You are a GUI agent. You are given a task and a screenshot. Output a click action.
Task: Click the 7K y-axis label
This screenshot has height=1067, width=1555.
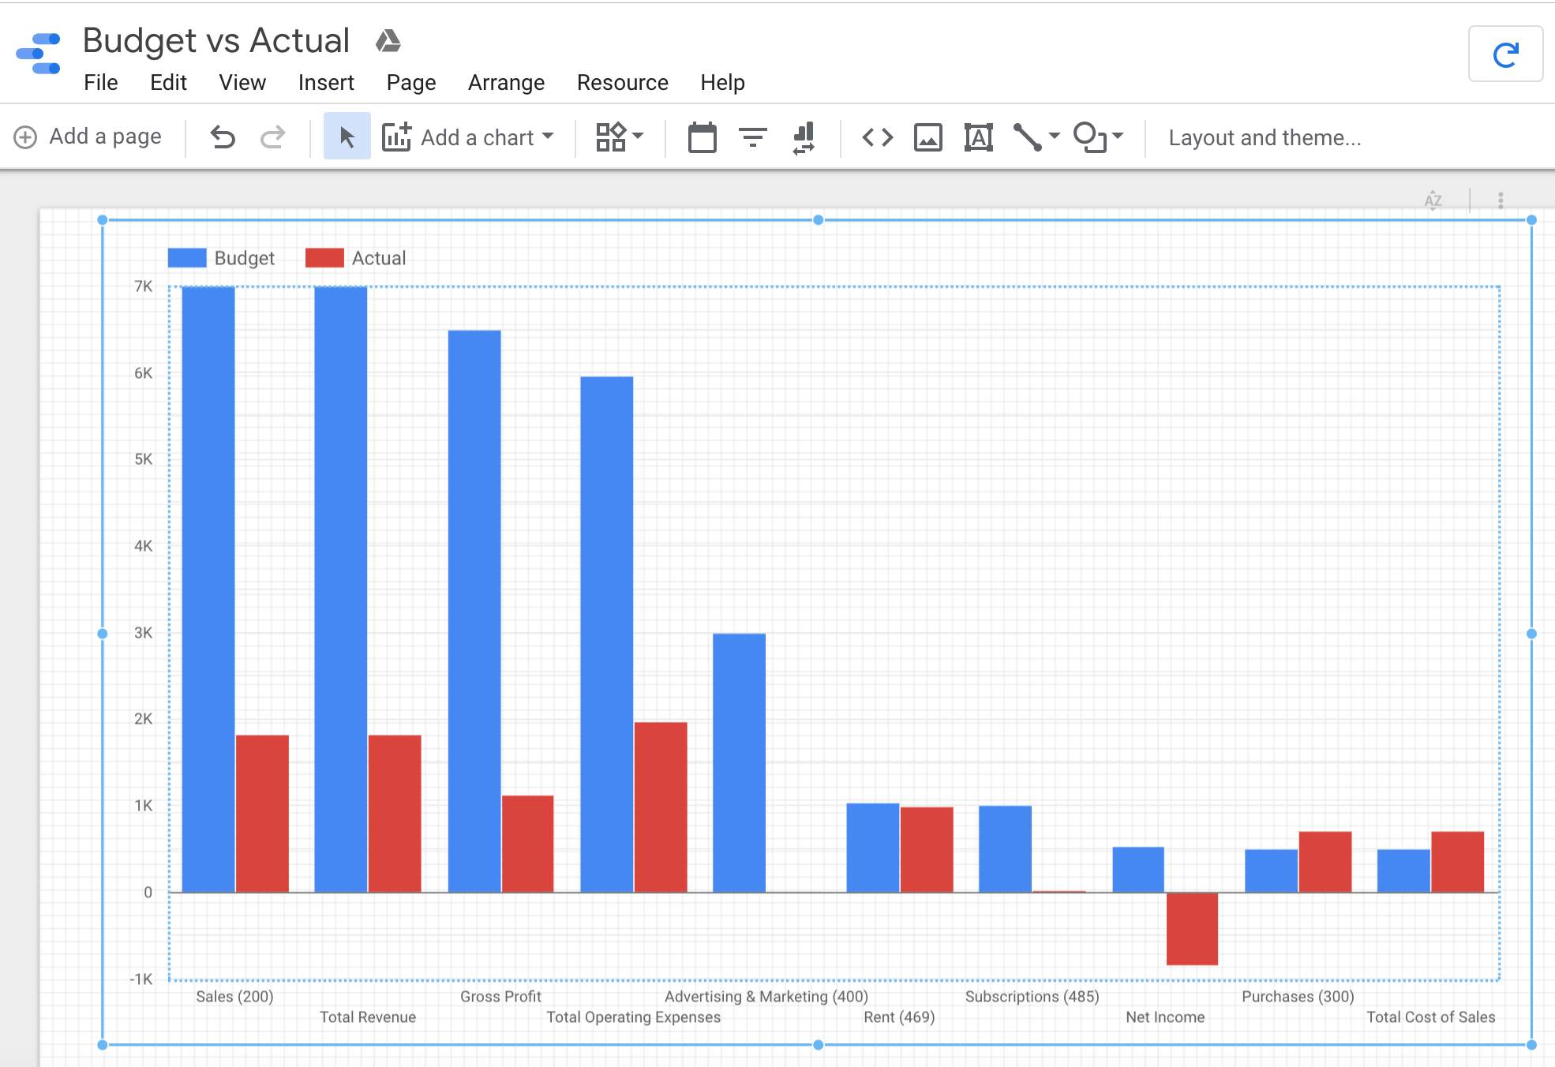[144, 286]
